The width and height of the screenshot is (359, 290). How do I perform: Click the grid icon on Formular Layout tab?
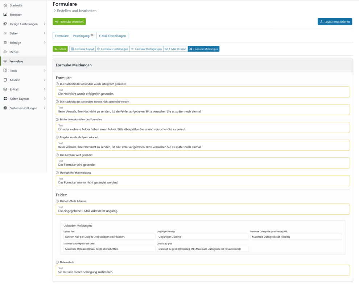(x=72, y=49)
